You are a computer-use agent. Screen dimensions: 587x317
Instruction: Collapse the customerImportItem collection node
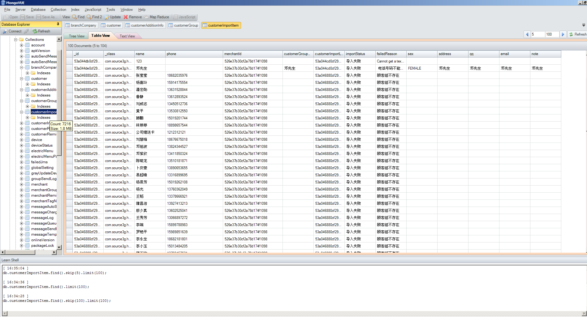pyautogui.click(x=21, y=112)
